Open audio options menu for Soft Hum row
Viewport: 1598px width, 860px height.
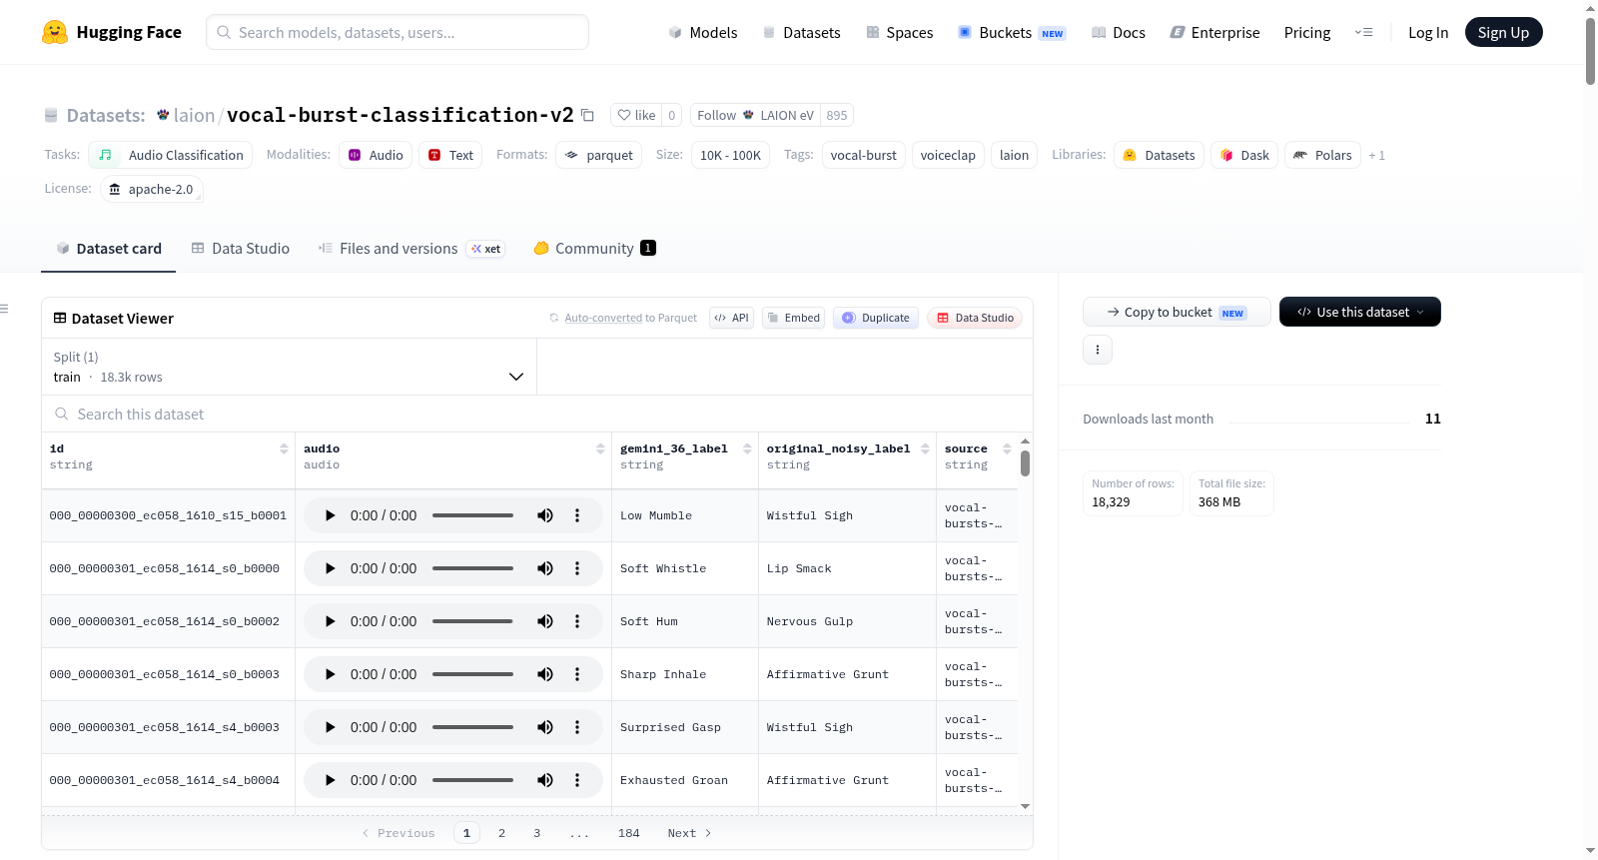577,621
